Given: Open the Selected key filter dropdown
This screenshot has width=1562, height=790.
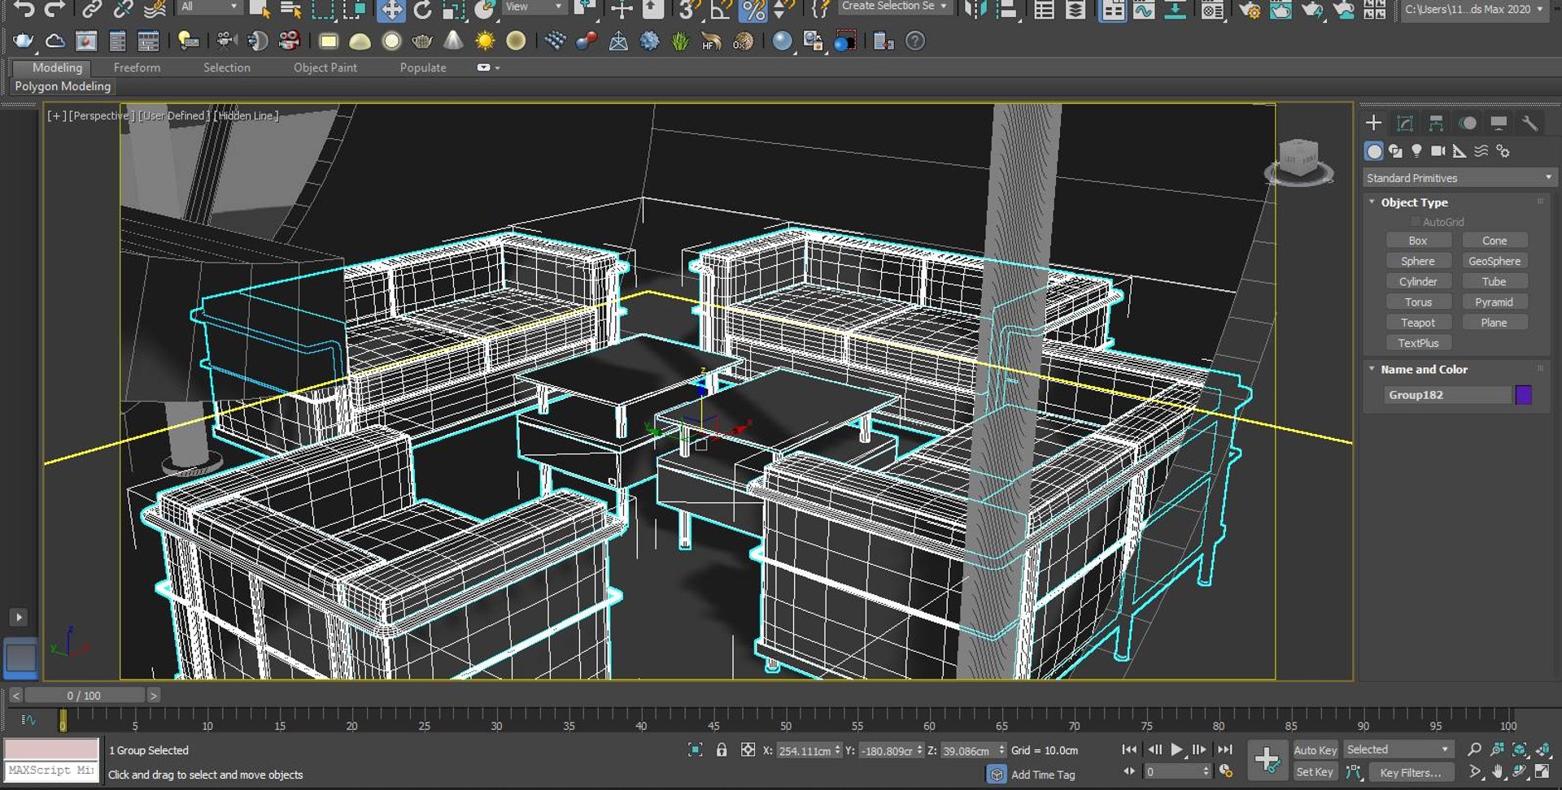Looking at the screenshot, I should point(1398,750).
